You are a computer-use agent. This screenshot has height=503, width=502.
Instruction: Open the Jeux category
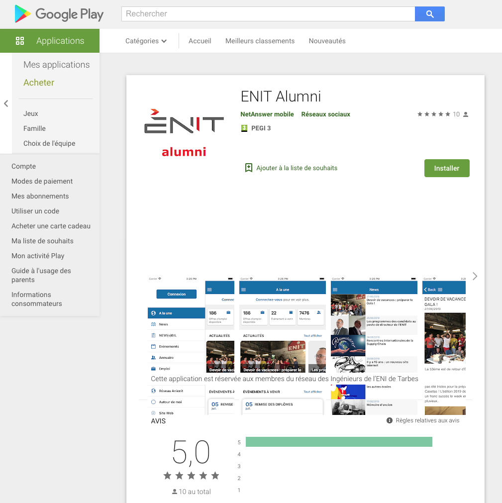[x=31, y=113]
